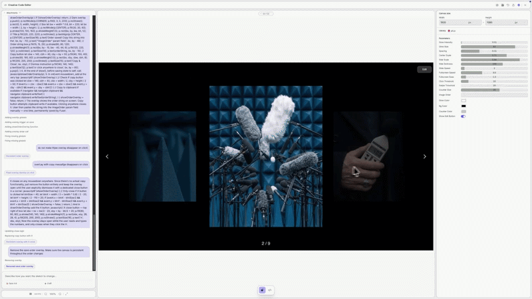Open the Counter Color swatch
Screen dimensions: 532x299
click(464, 112)
